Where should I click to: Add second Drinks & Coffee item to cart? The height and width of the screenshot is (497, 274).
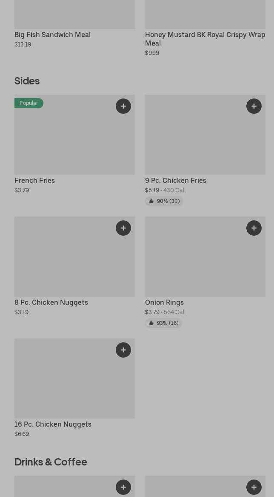point(254,487)
